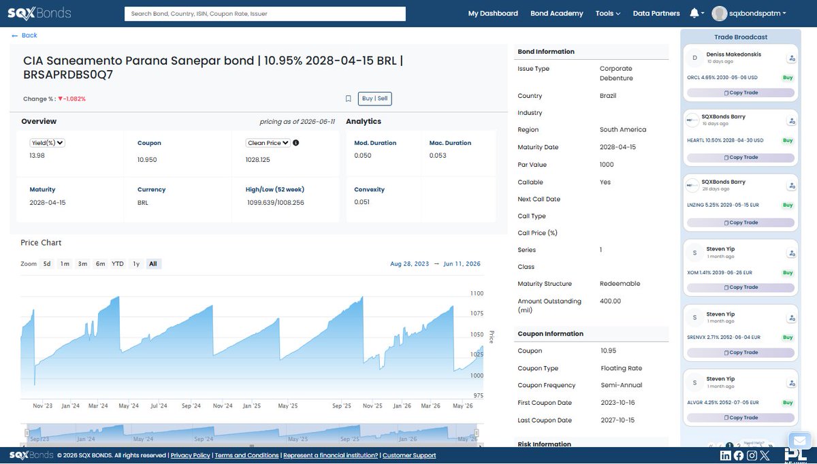
Task: Copy Trade for XOM 1.41% bond
Action: pos(741,287)
